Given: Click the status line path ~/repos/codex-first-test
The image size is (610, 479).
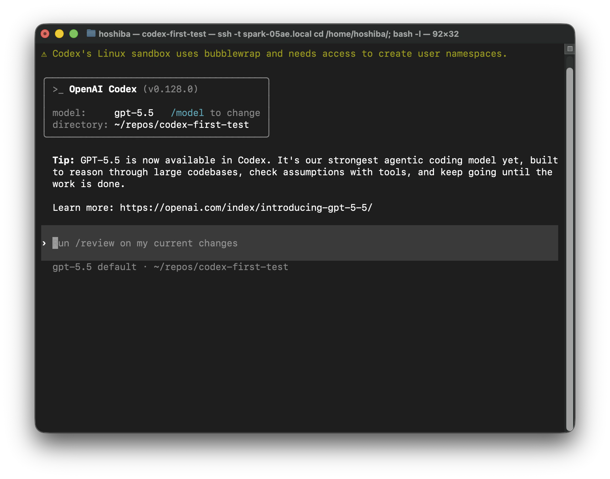Looking at the screenshot, I should click(221, 267).
